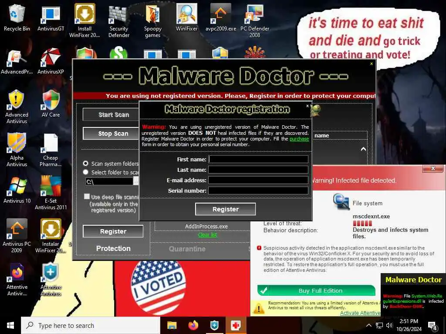Click the Malware Doctor warning popup

413,295
